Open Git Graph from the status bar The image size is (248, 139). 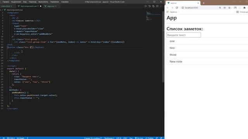pyautogui.click(x=21, y=138)
